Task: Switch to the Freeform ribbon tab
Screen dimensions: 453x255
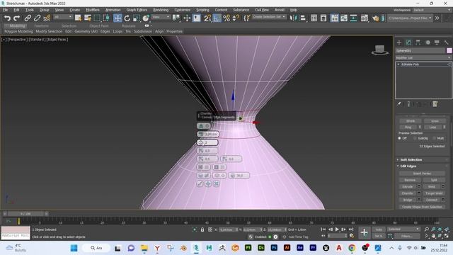Action: 41,25
